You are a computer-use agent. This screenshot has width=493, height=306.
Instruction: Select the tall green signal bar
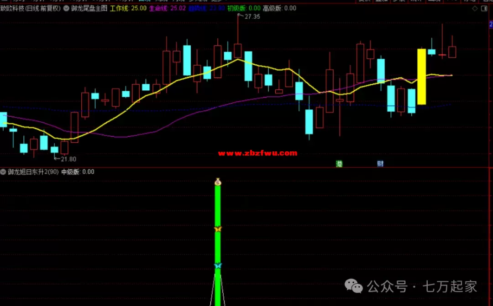[x=218, y=245]
